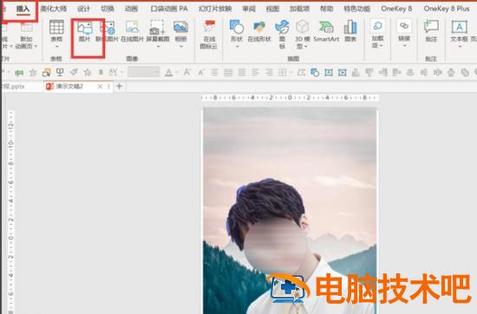Click the 批注 comment icon
477x314 pixels.
431,31
